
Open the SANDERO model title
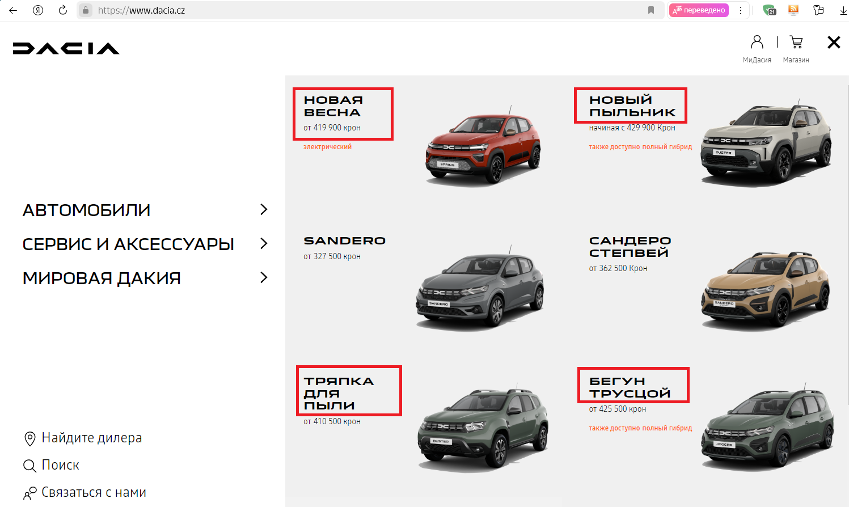345,240
